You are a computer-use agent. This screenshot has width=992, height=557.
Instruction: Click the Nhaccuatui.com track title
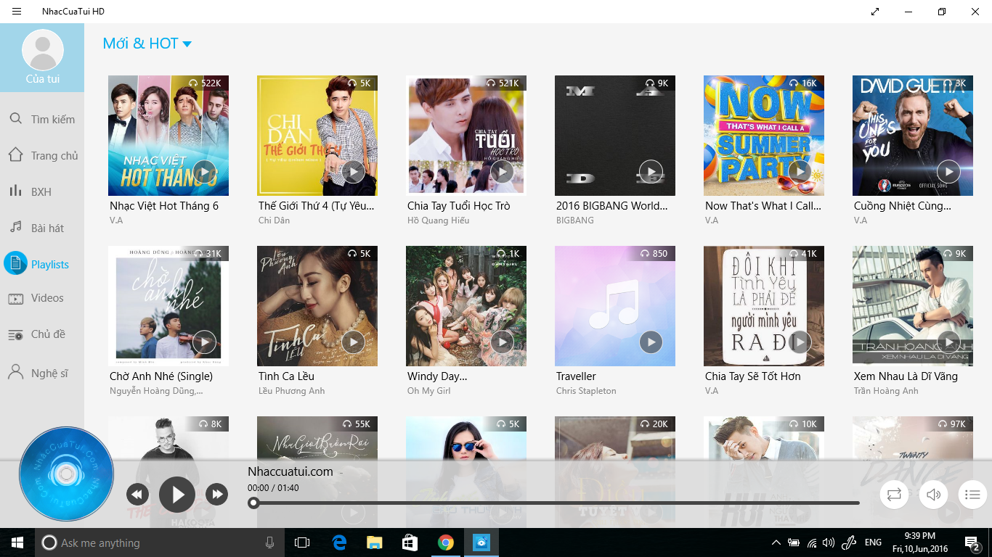[290, 471]
